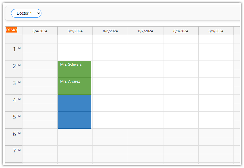Click the empty 5 PM slot on 8/9/2024
This screenshot has width=244, height=168.
216,120
